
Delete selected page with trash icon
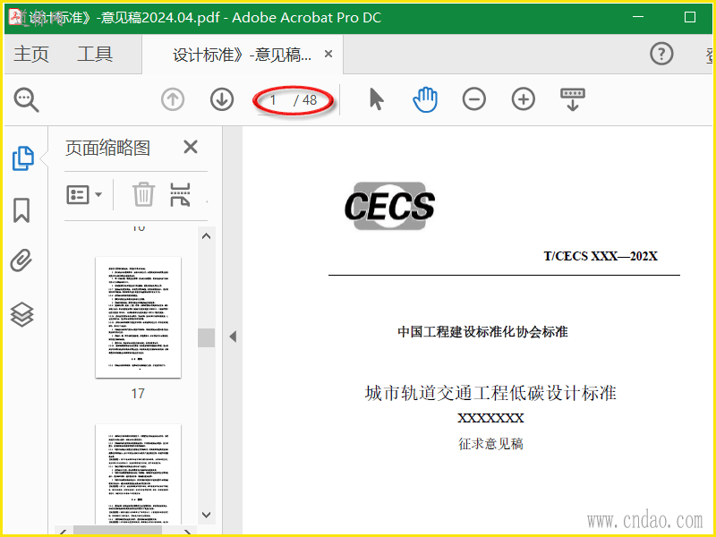[x=143, y=194]
